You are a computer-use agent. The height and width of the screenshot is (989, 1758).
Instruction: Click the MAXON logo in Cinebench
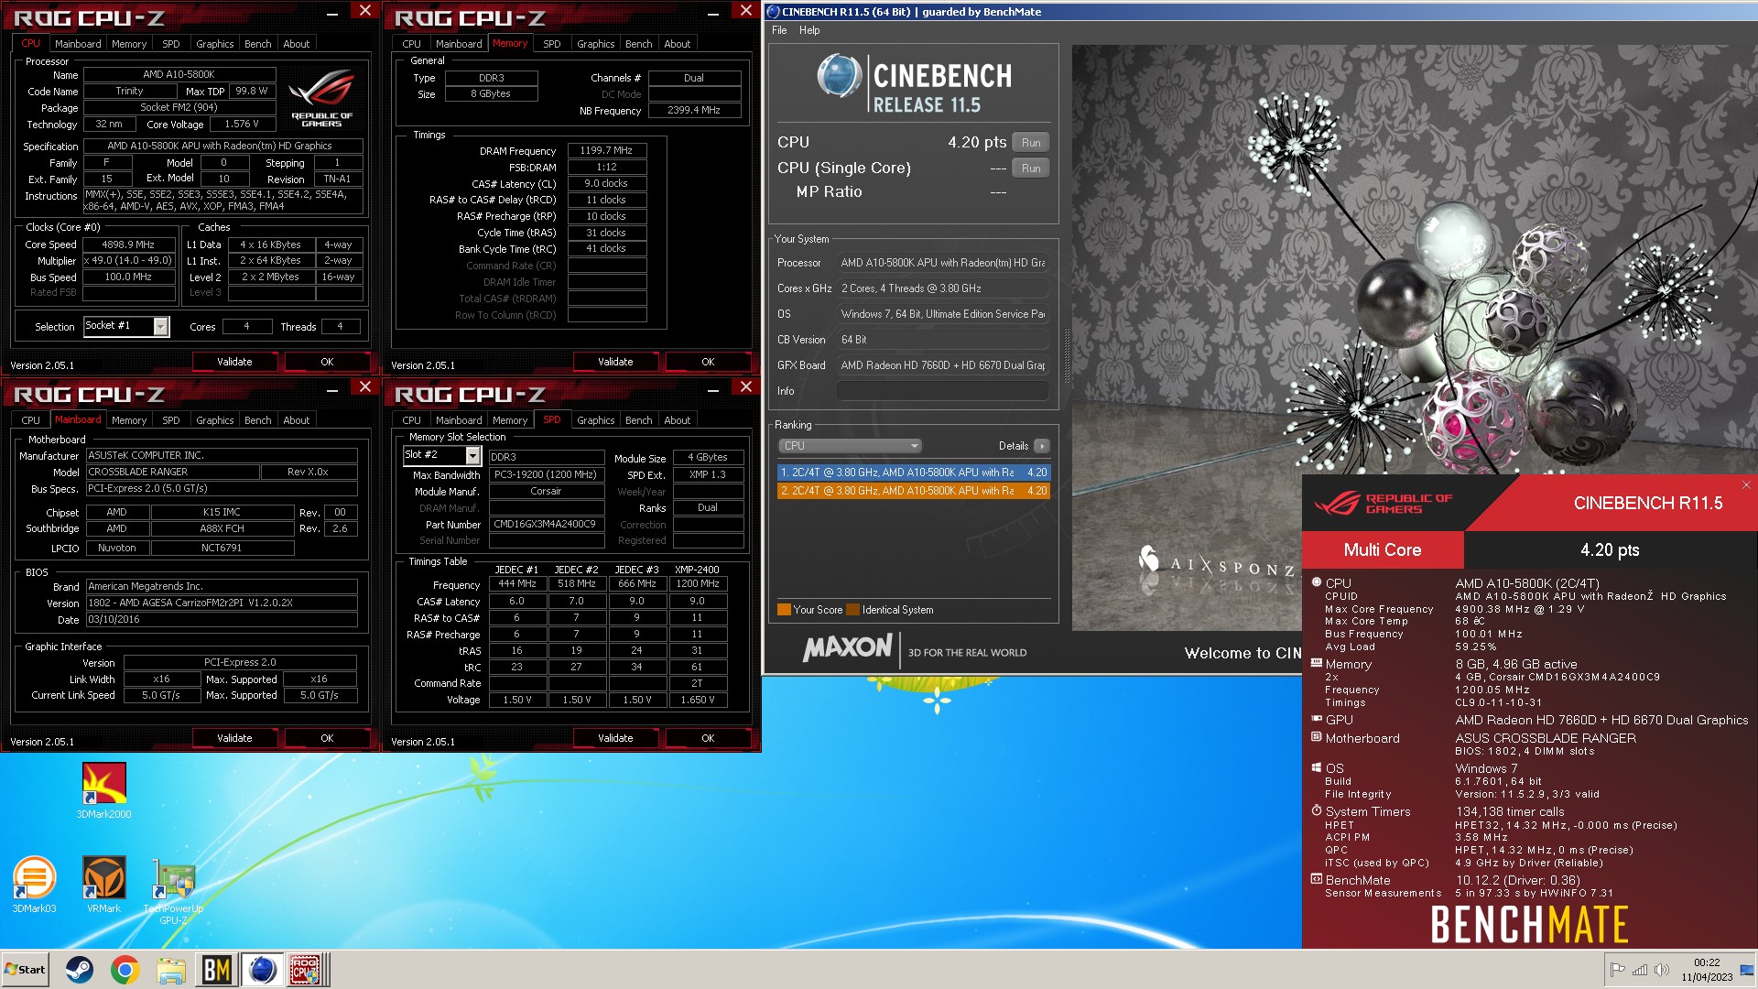[848, 648]
